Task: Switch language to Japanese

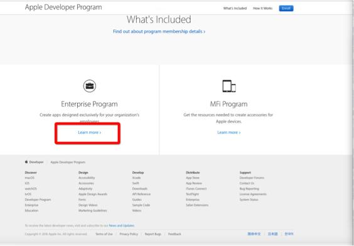Action: (272, 234)
